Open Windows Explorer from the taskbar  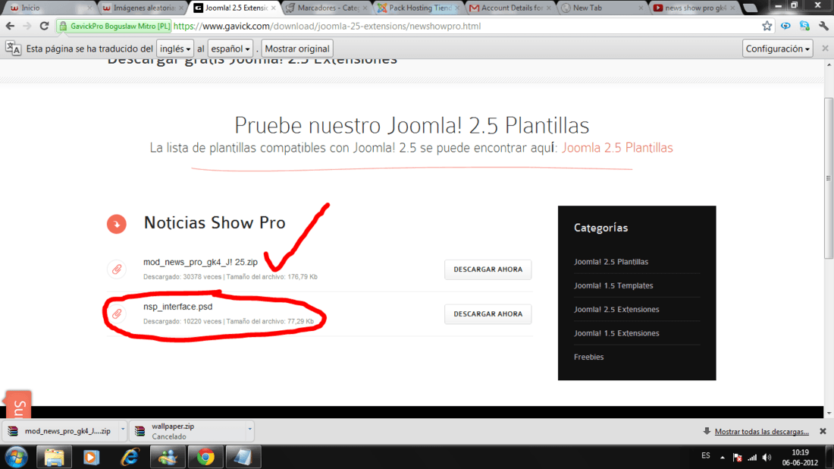(x=54, y=458)
